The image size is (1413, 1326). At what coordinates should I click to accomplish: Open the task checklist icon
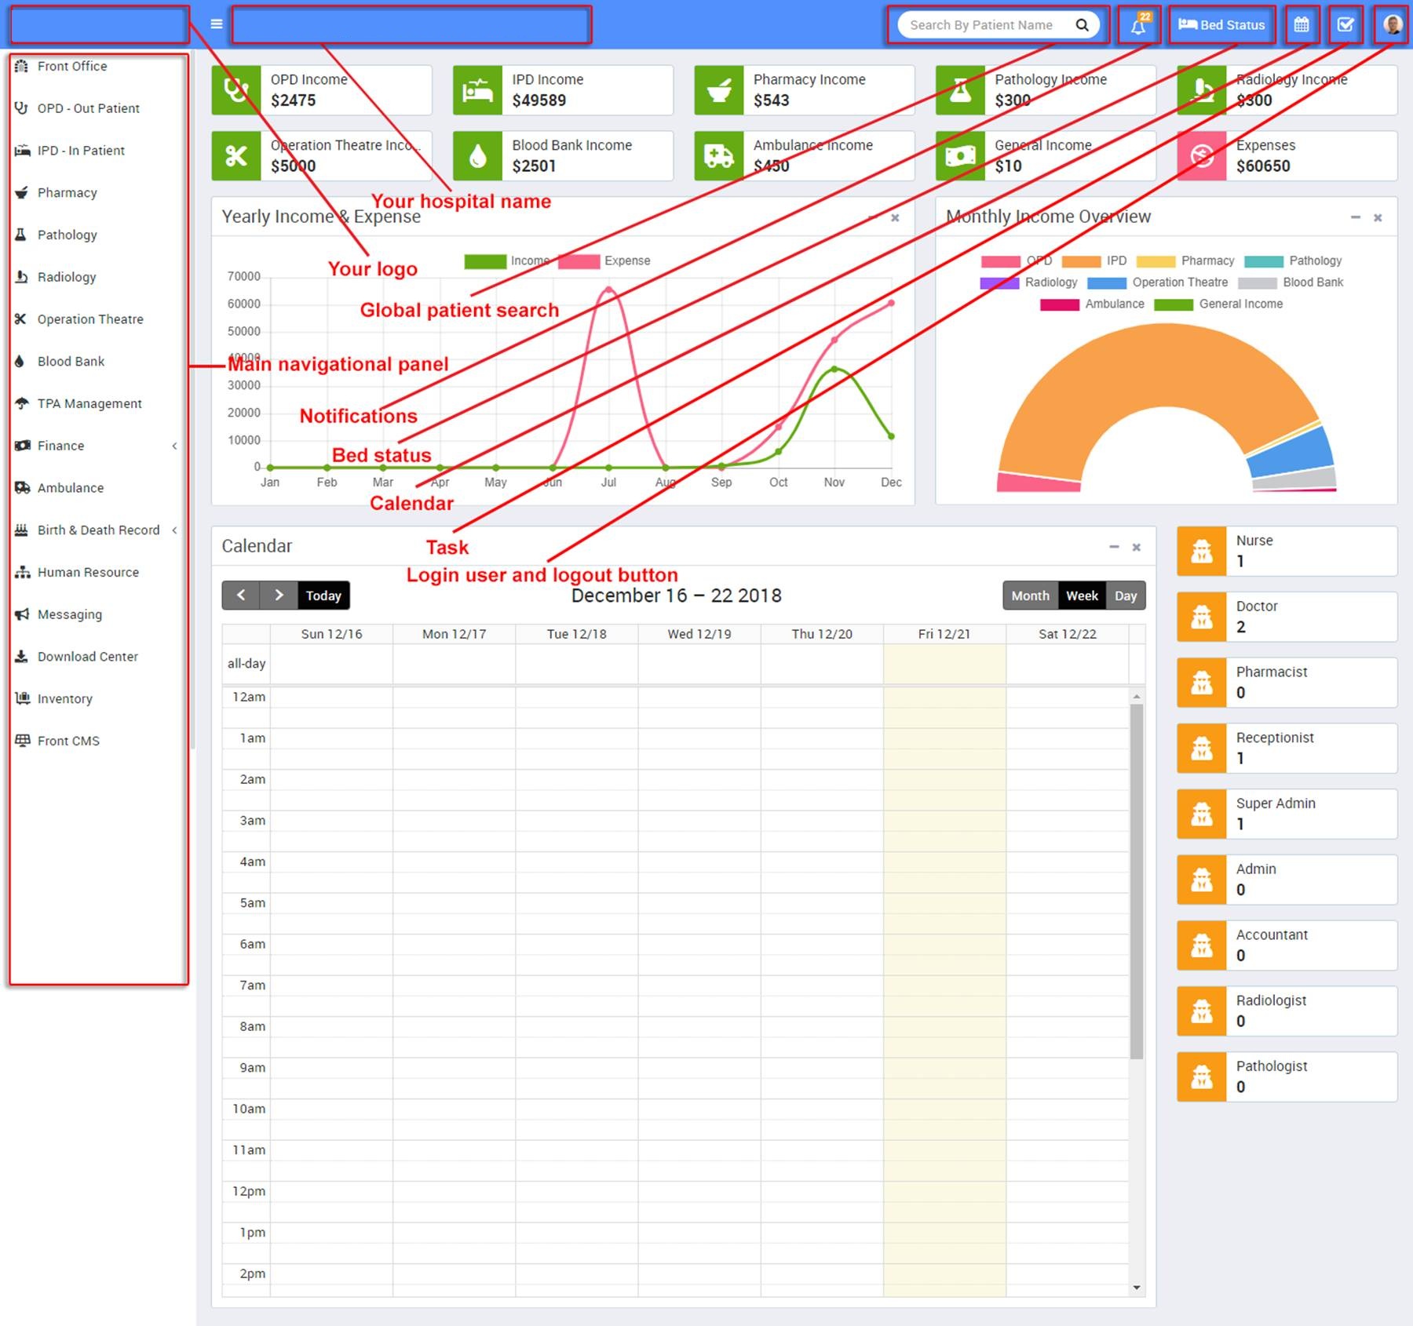(1345, 25)
